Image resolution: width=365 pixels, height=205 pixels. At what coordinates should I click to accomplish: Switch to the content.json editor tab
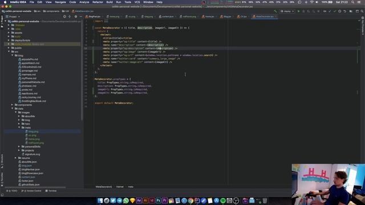pyautogui.click(x=166, y=17)
